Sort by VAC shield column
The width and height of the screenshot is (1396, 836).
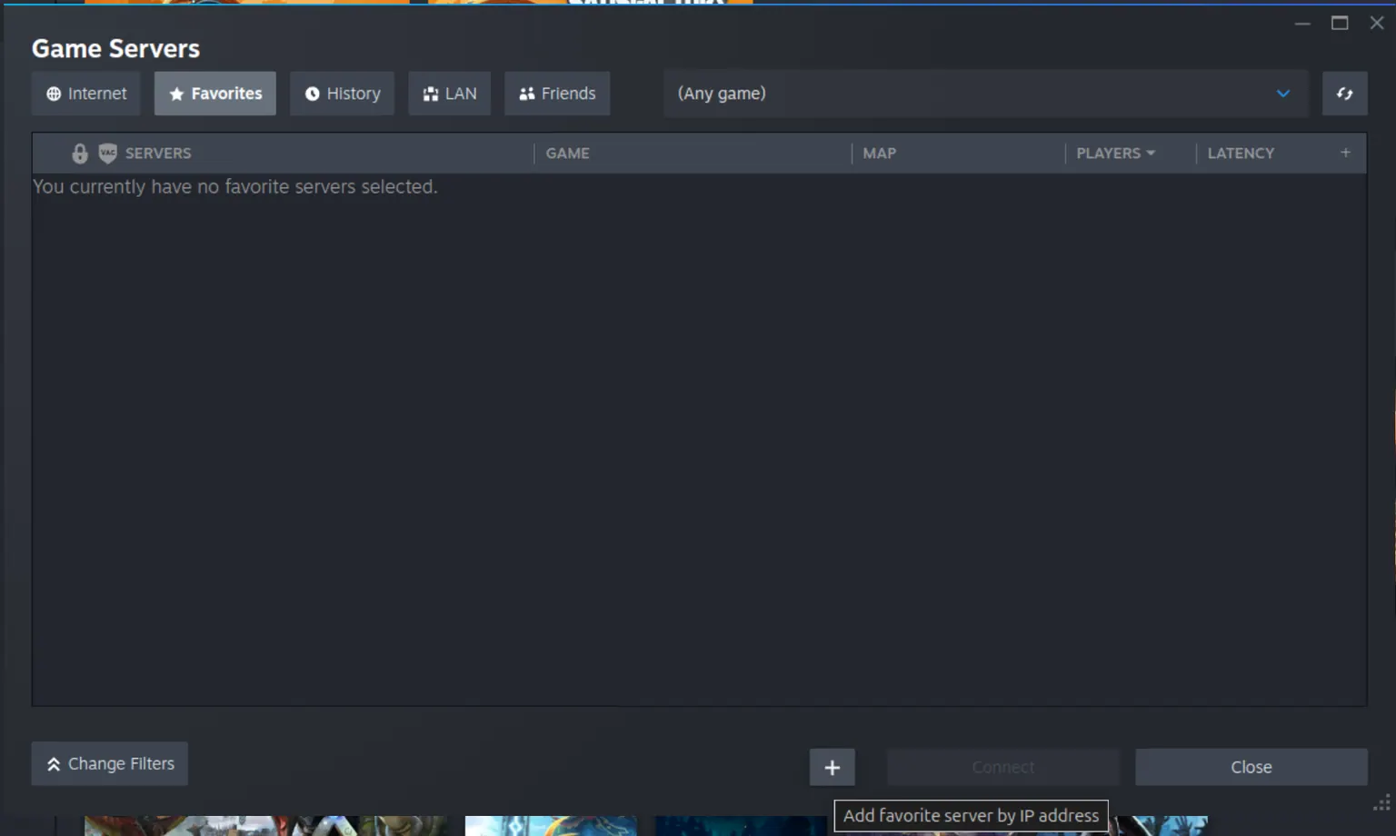click(108, 153)
